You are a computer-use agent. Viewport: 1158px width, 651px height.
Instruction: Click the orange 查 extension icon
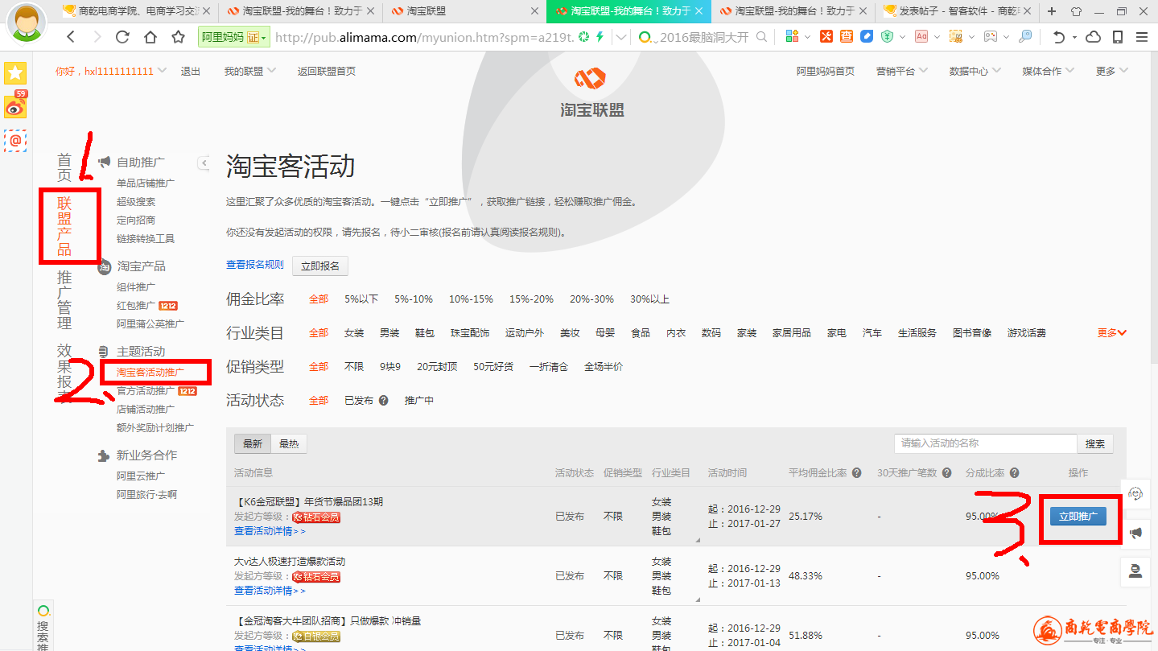click(847, 37)
